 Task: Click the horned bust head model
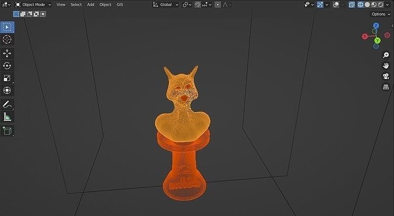coord(182,104)
